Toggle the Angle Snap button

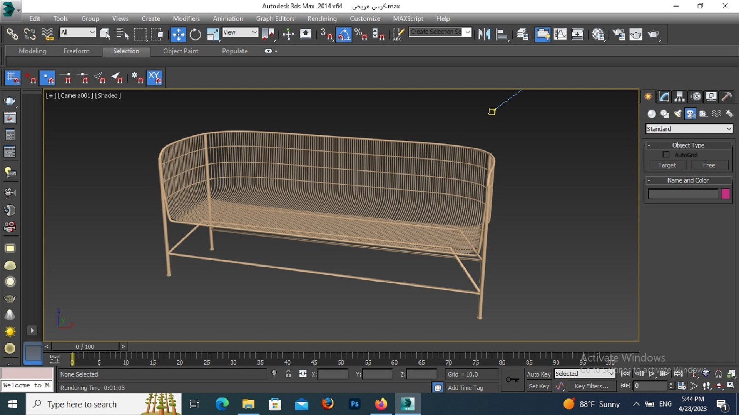click(x=344, y=34)
